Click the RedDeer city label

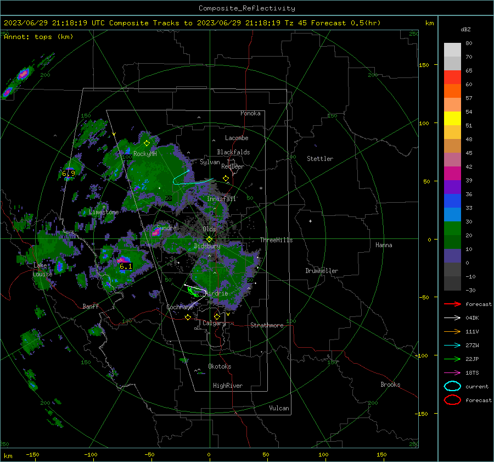tap(233, 166)
